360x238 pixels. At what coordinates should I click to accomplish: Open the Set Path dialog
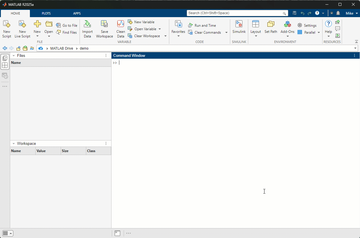(271, 27)
